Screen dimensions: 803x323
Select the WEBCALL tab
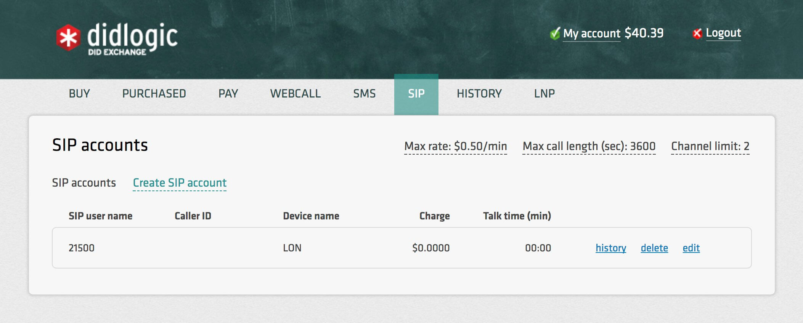pos(295,94)
